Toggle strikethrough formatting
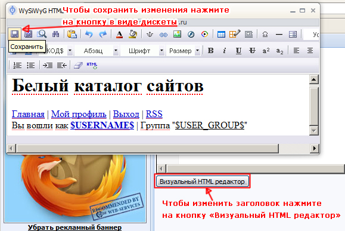The height and width of the screenshot is (231, 345). 252,51
